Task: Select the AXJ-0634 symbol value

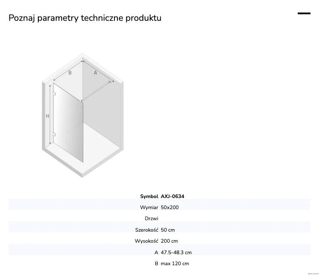Action: [173, 196]
